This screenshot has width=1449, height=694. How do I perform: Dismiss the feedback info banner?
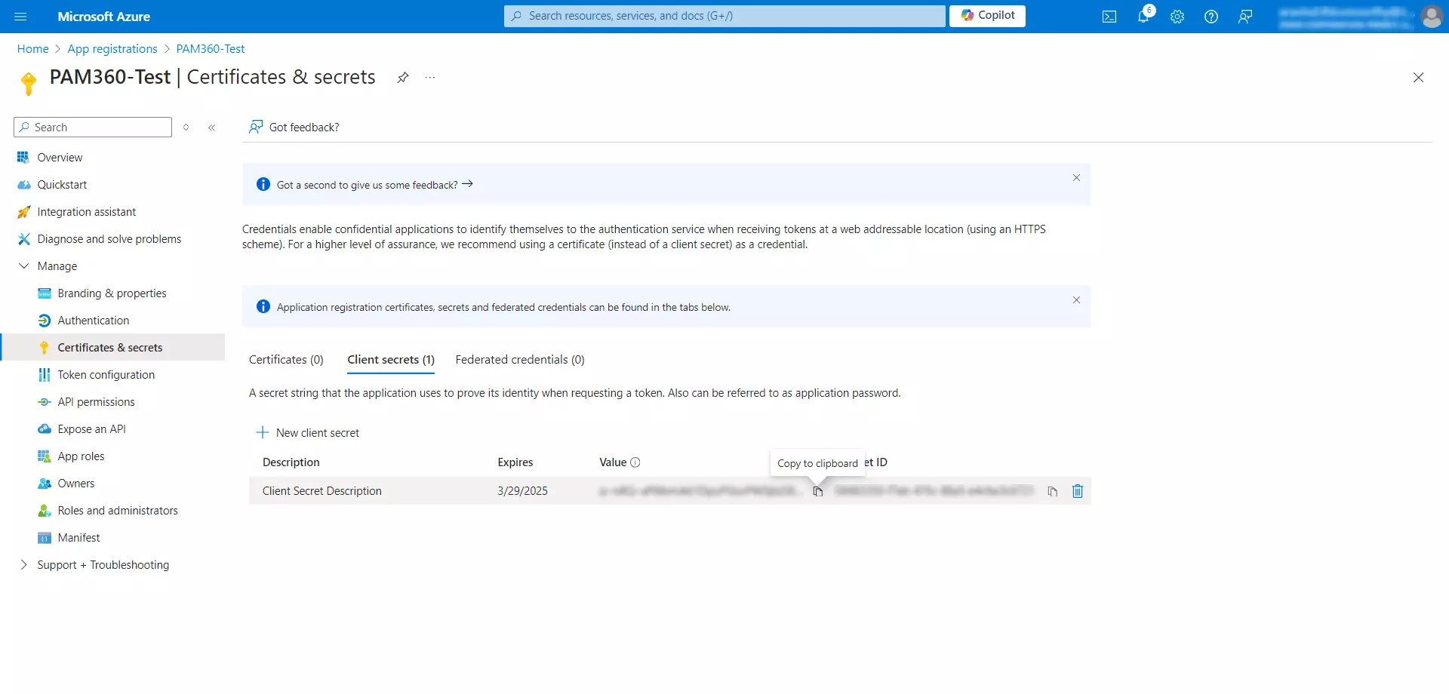tap(1076, 178)
